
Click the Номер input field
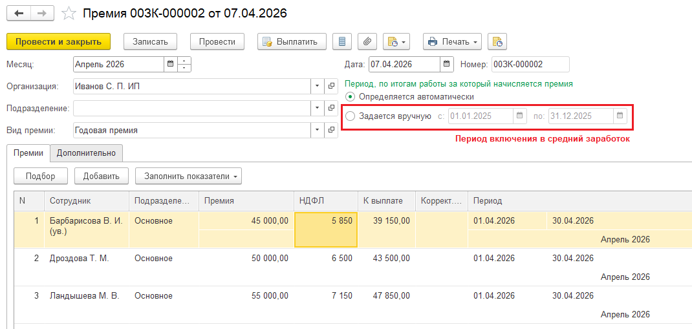tap(530, 64)
